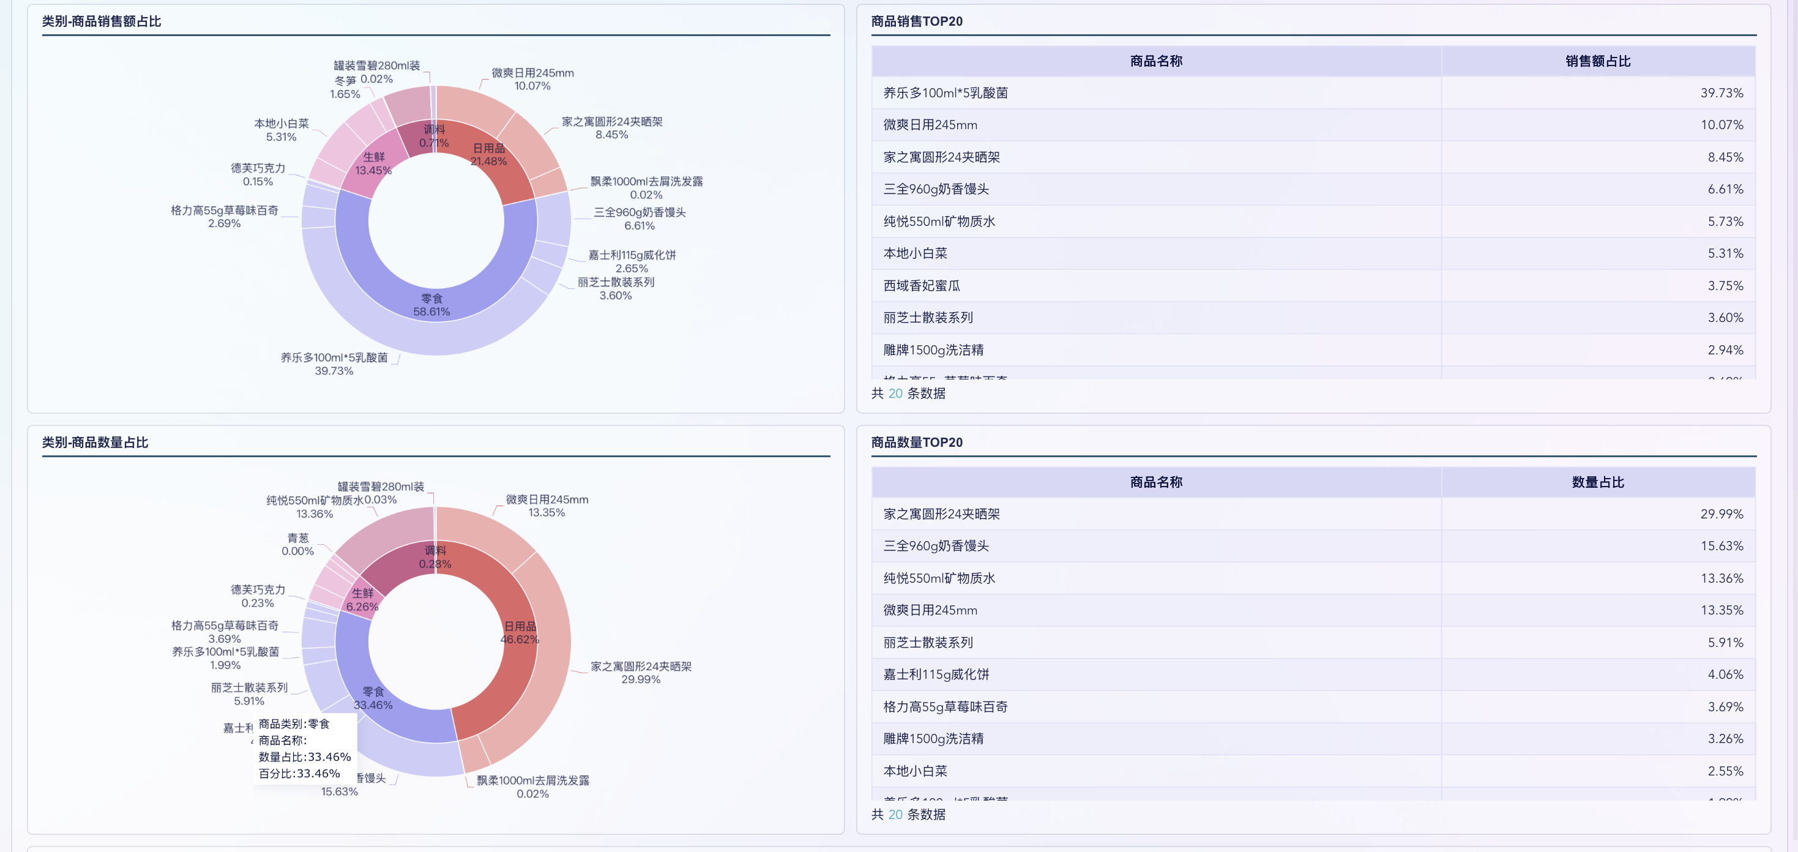Viewport: 1798px width, 852px height.
Task: Click the 20 count link under sales table
Action: (x=895, y=393)
